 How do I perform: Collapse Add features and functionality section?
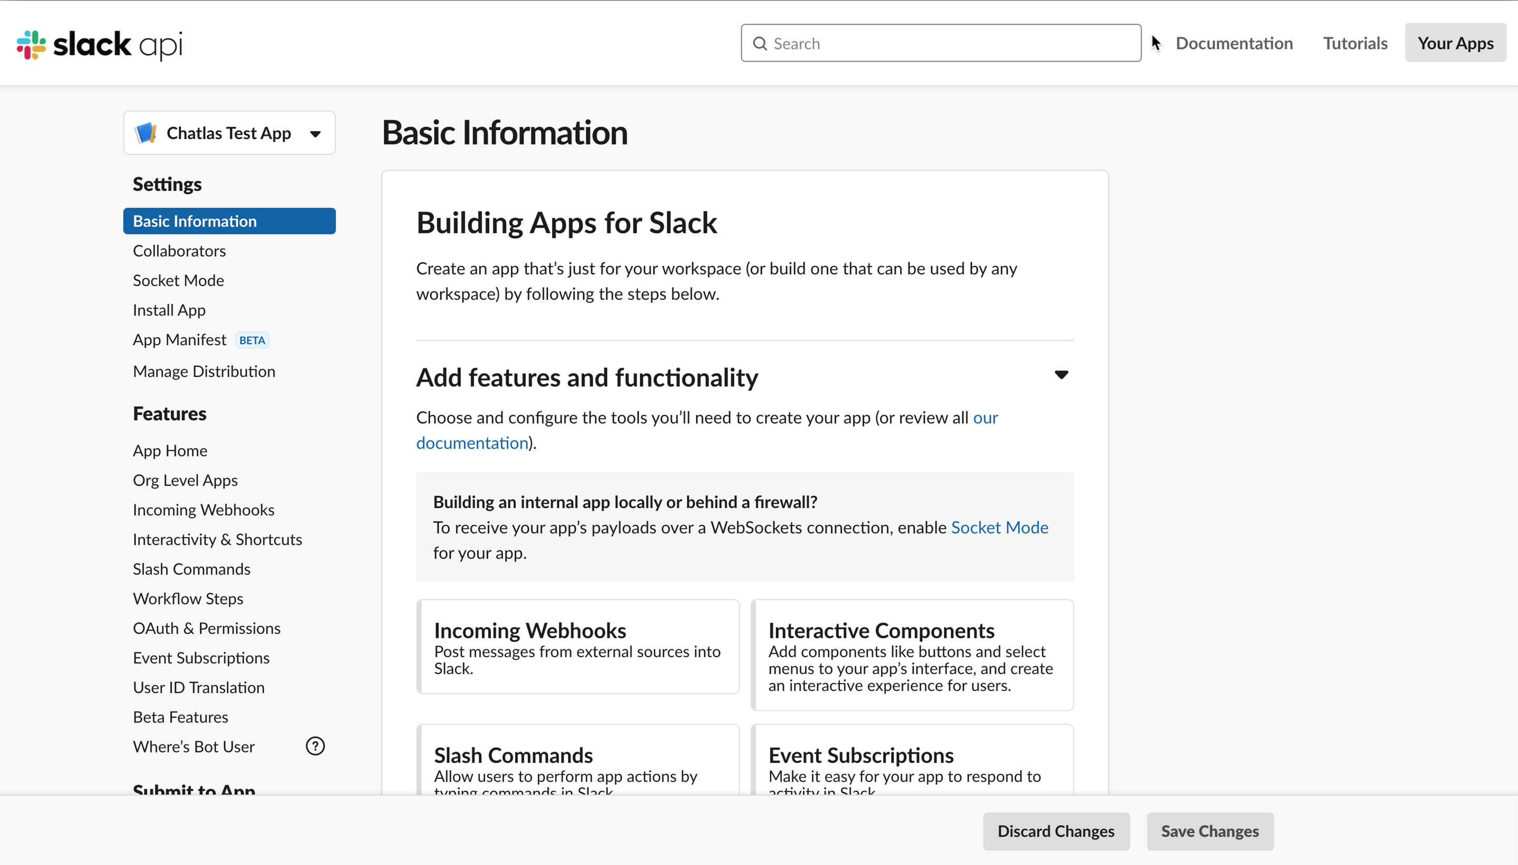coord(1061,375)
